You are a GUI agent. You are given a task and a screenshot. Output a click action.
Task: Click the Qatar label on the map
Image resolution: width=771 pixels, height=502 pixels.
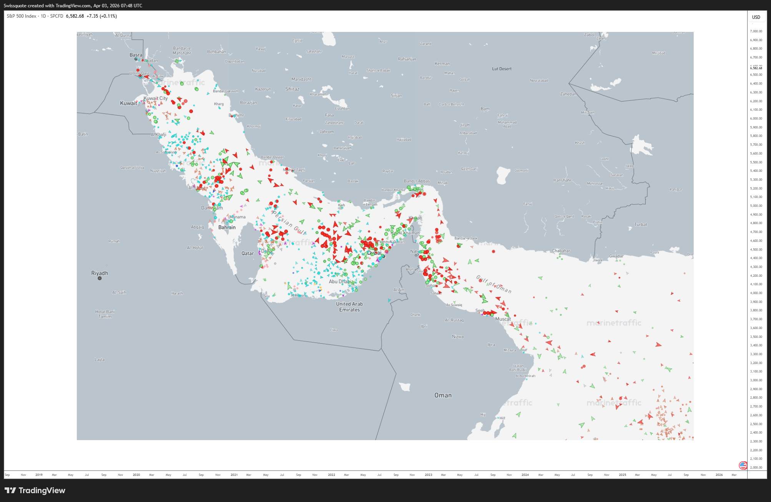click(248, 253)
